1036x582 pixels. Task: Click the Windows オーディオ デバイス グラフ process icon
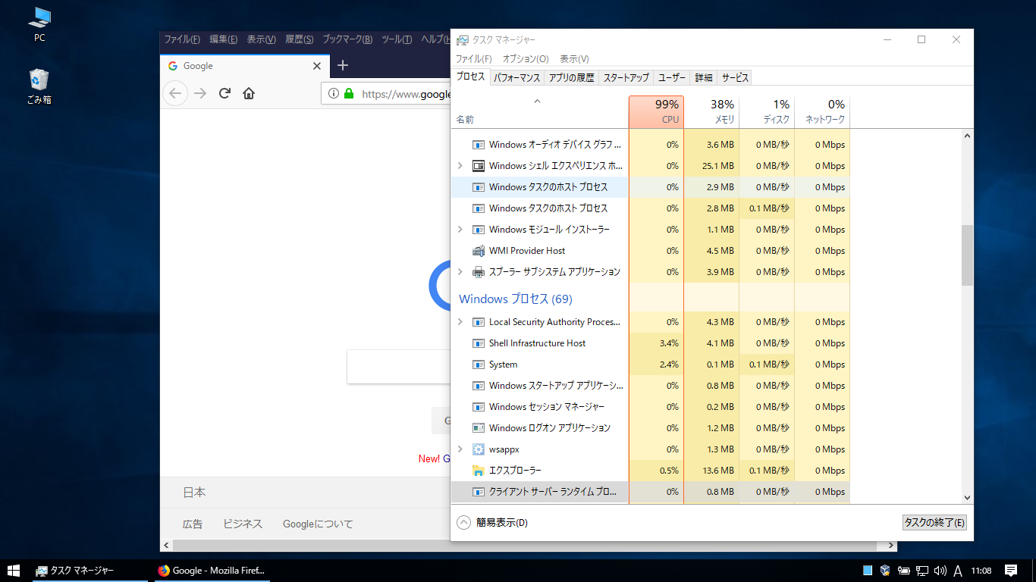pos(479,145)
